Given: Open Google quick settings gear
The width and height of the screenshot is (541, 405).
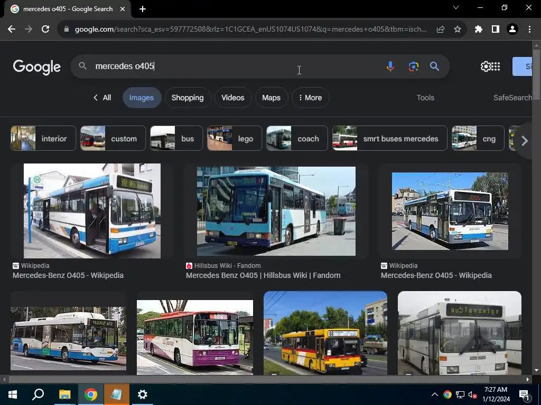Looking at the screenshot, I should (x=486, y=66).
